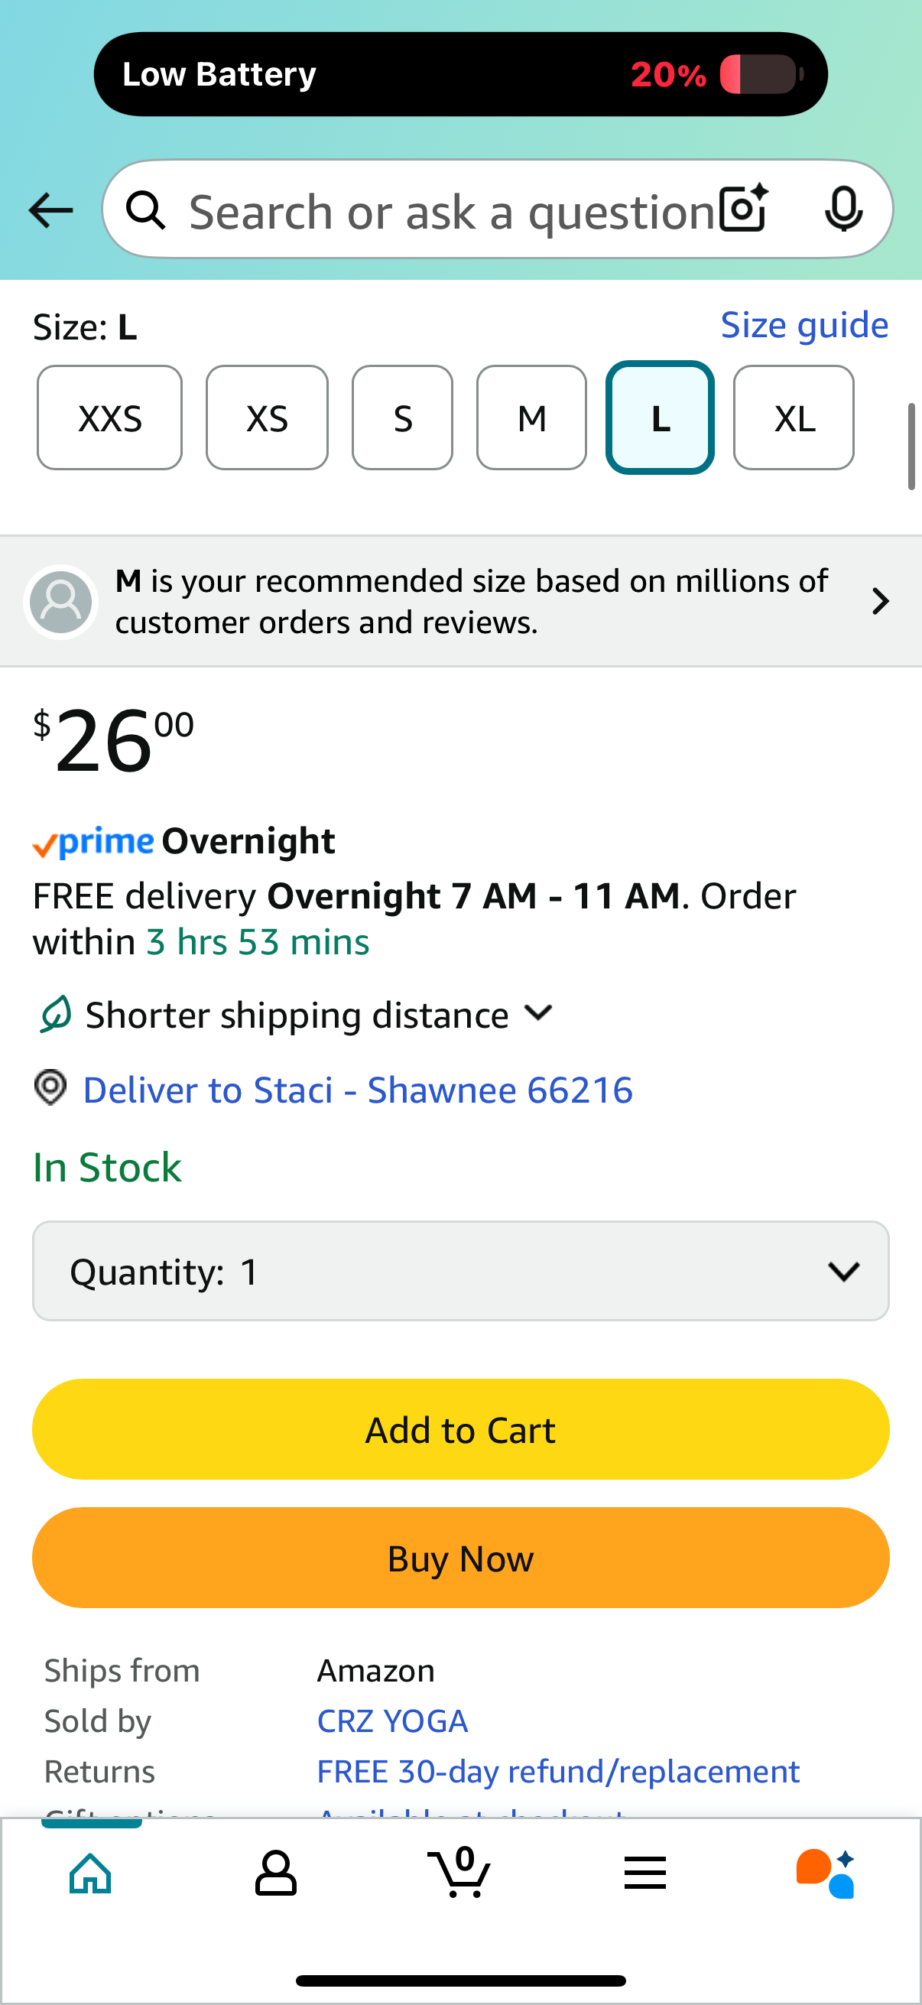Change delivery address Staci - Shawnee 66216

click(x=357, y=1090)
